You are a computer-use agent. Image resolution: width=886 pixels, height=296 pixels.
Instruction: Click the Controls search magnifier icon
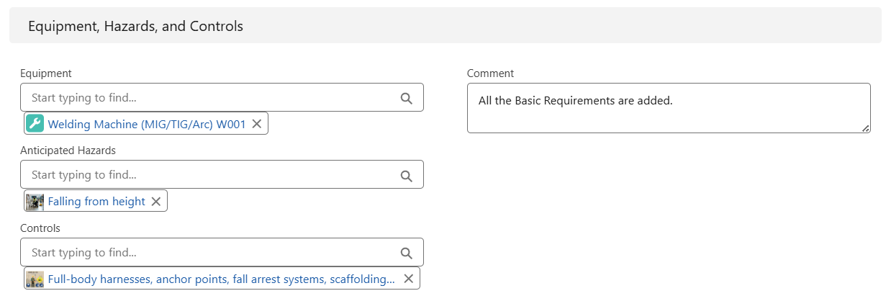pos(406,254)
